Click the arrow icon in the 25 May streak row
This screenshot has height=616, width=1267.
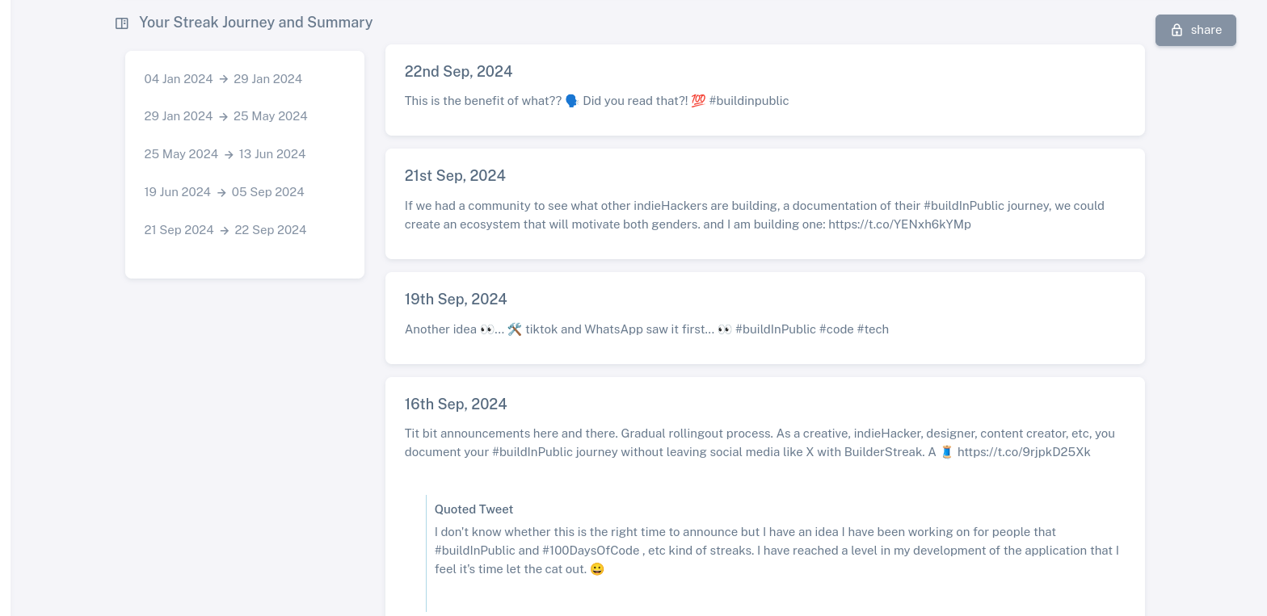click(229, 154)
